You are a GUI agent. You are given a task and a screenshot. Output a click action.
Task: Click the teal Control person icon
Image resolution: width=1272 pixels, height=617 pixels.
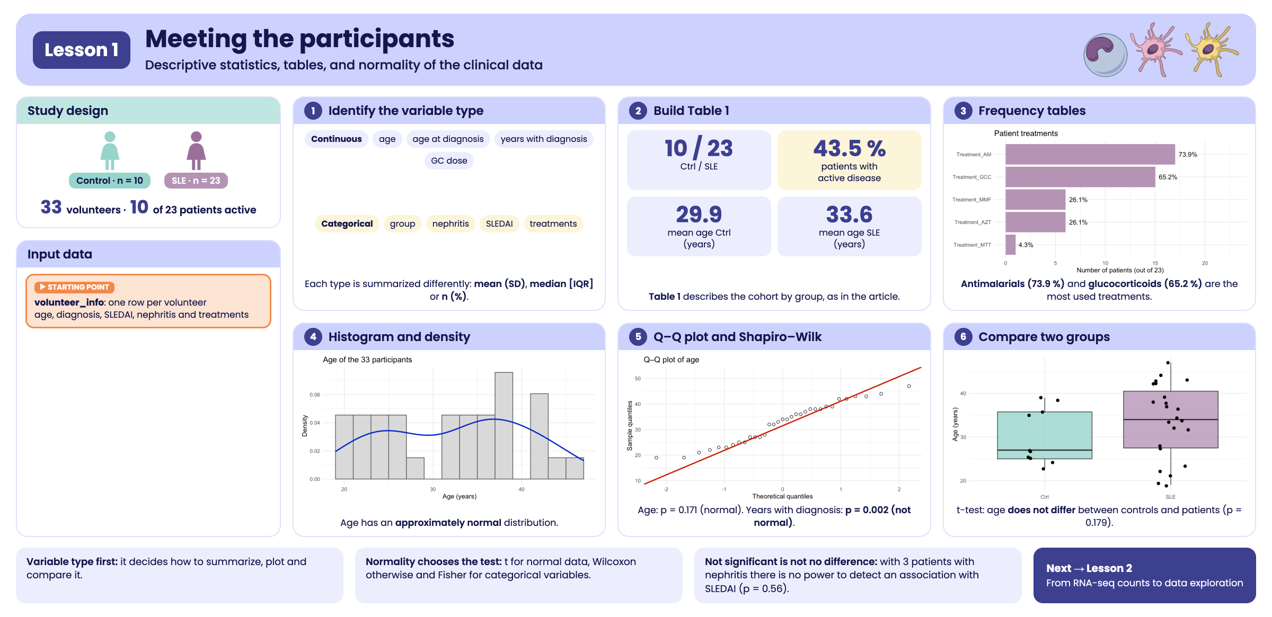point(110,151)
